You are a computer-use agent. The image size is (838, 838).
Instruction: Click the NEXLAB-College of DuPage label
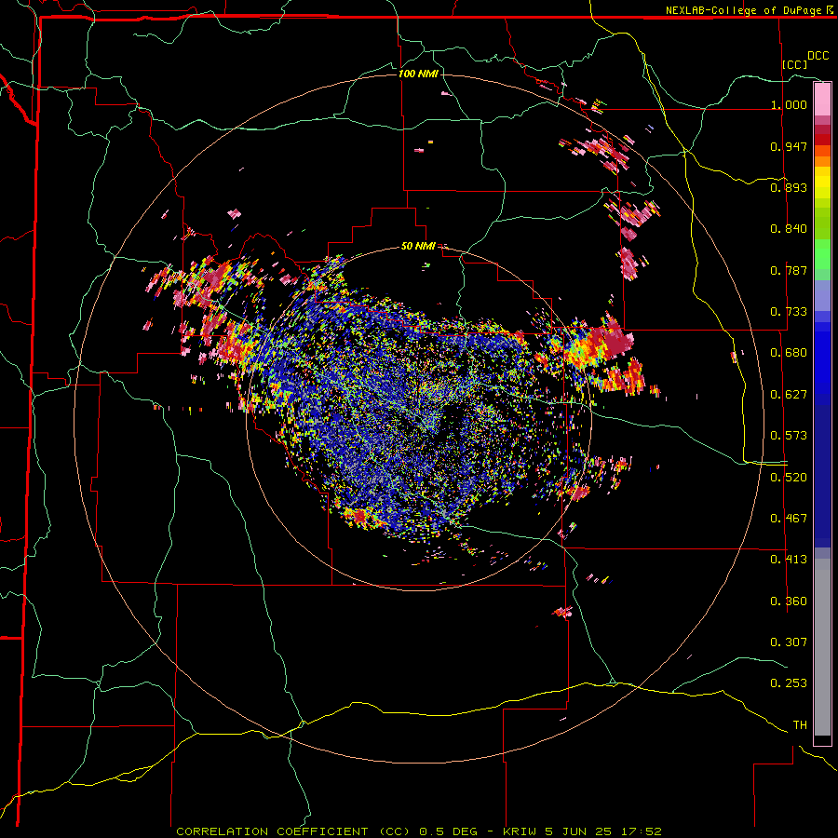coord(745,10)
